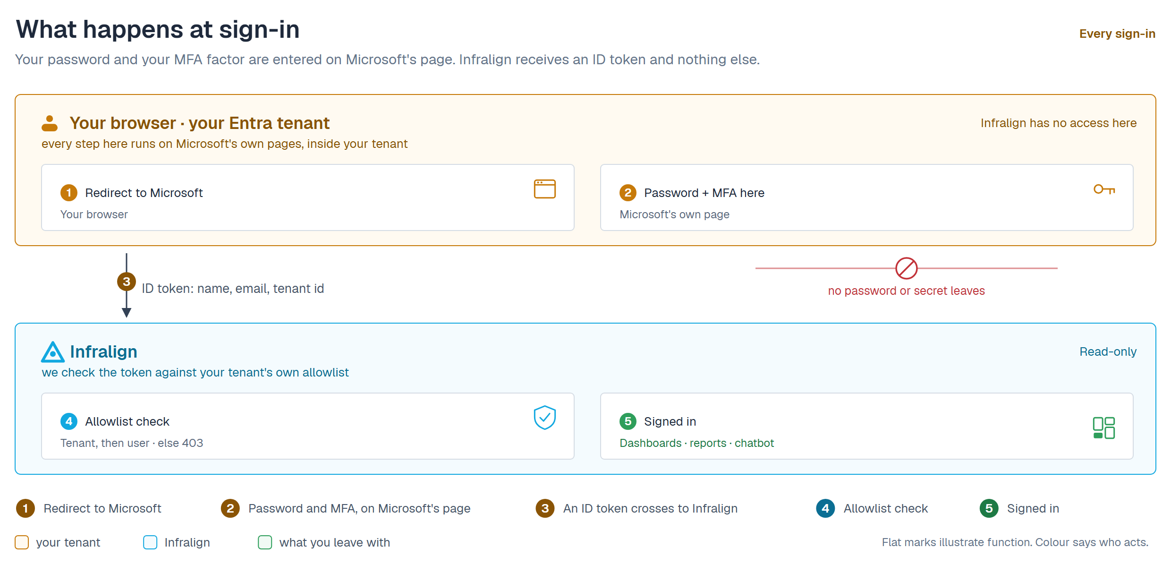The width and height of the screenshot is (1171, 565).
Task: Open the 'Password + MFA here' step card
Action: pos(867,197)
